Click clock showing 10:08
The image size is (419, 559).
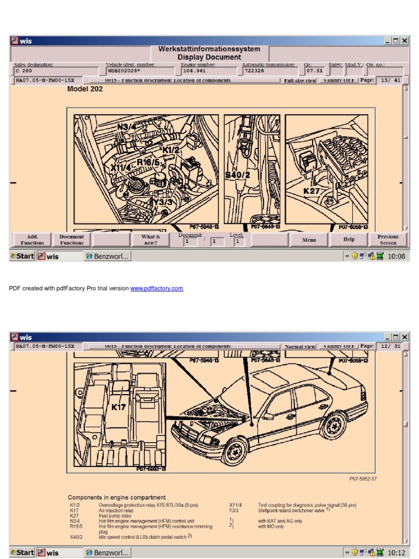[396, 256]
